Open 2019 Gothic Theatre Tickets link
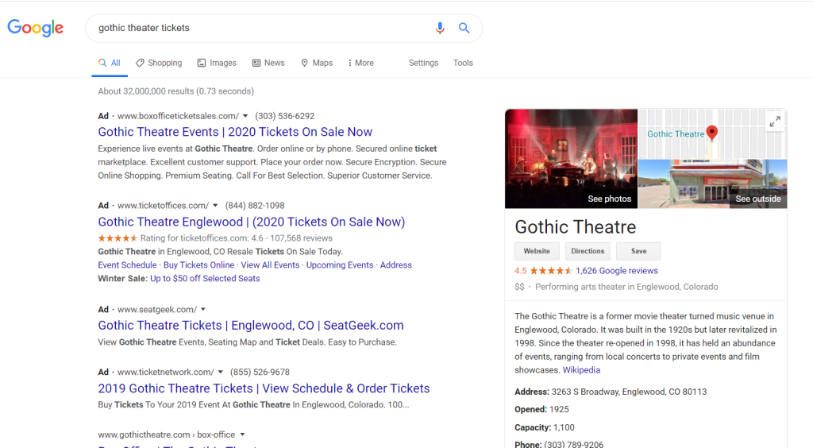 click(x=264, y=388)
